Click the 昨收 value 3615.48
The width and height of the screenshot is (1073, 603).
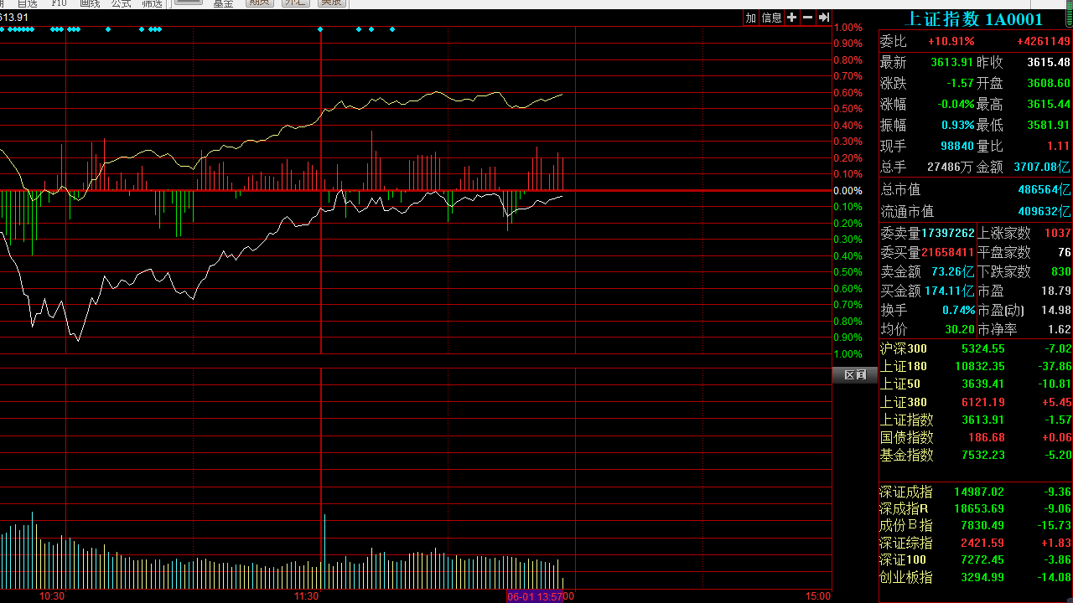point(1049,62)
